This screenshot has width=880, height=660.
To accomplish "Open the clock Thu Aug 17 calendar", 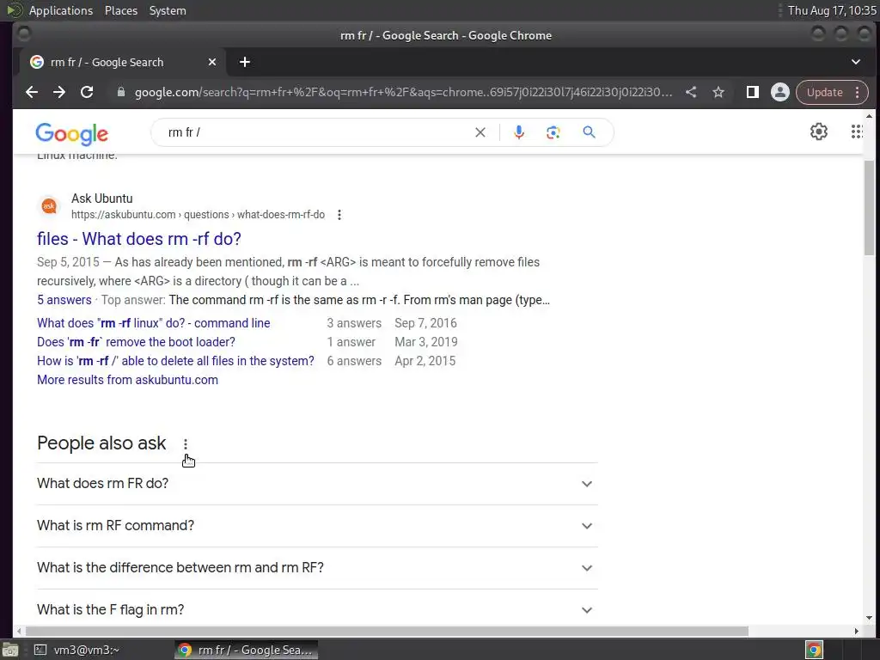I will pyautogui.click(x=832, y=10).
